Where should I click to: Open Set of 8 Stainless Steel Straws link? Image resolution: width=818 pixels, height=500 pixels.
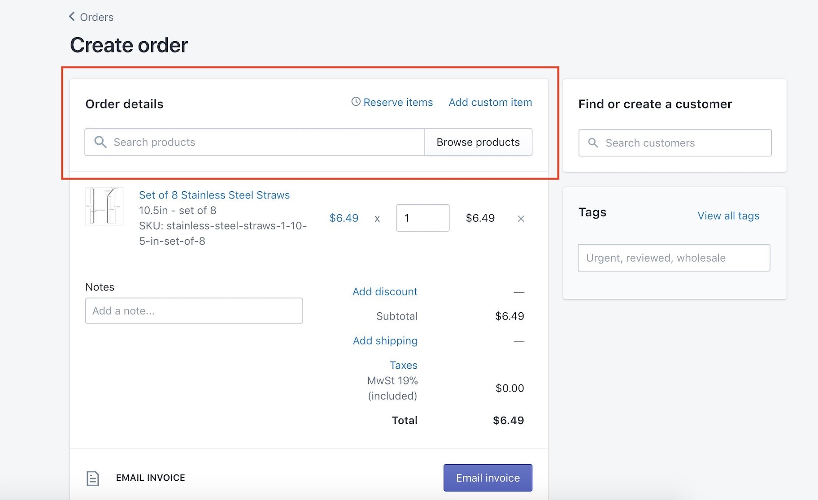pos(214,195)
